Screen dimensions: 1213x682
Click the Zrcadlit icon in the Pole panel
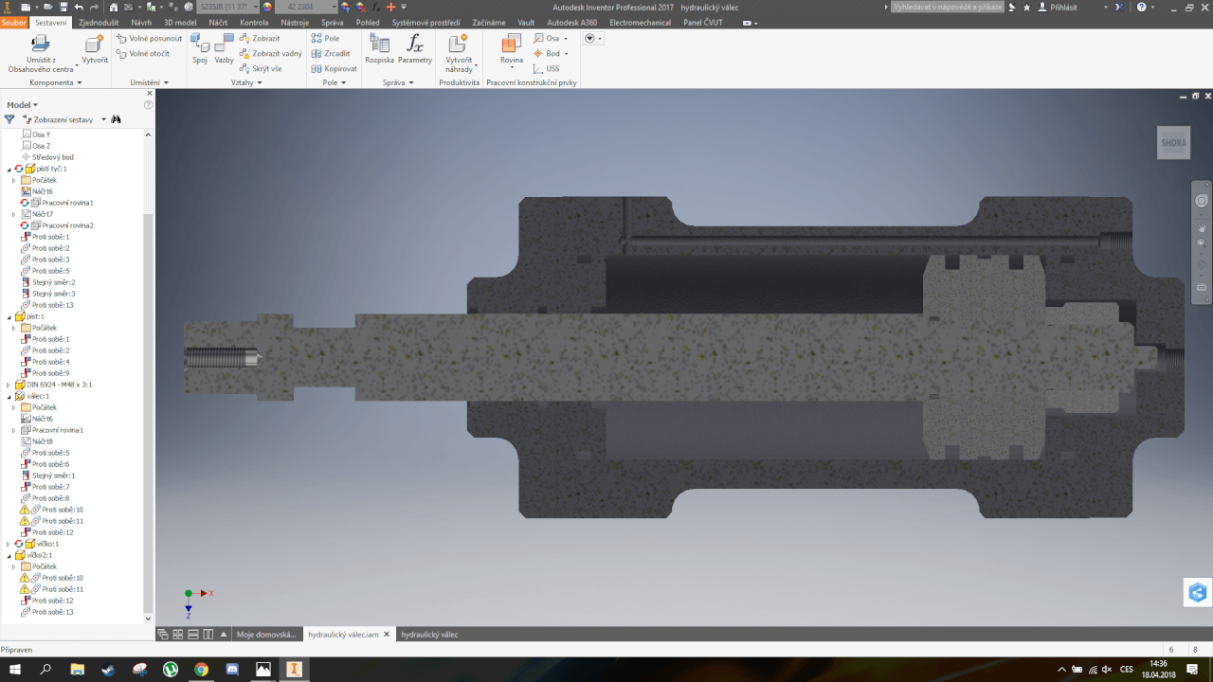[x=317, y=53]
